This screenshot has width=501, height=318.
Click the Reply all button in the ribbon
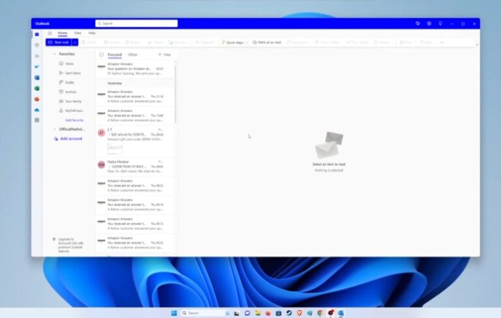[204, 42]
